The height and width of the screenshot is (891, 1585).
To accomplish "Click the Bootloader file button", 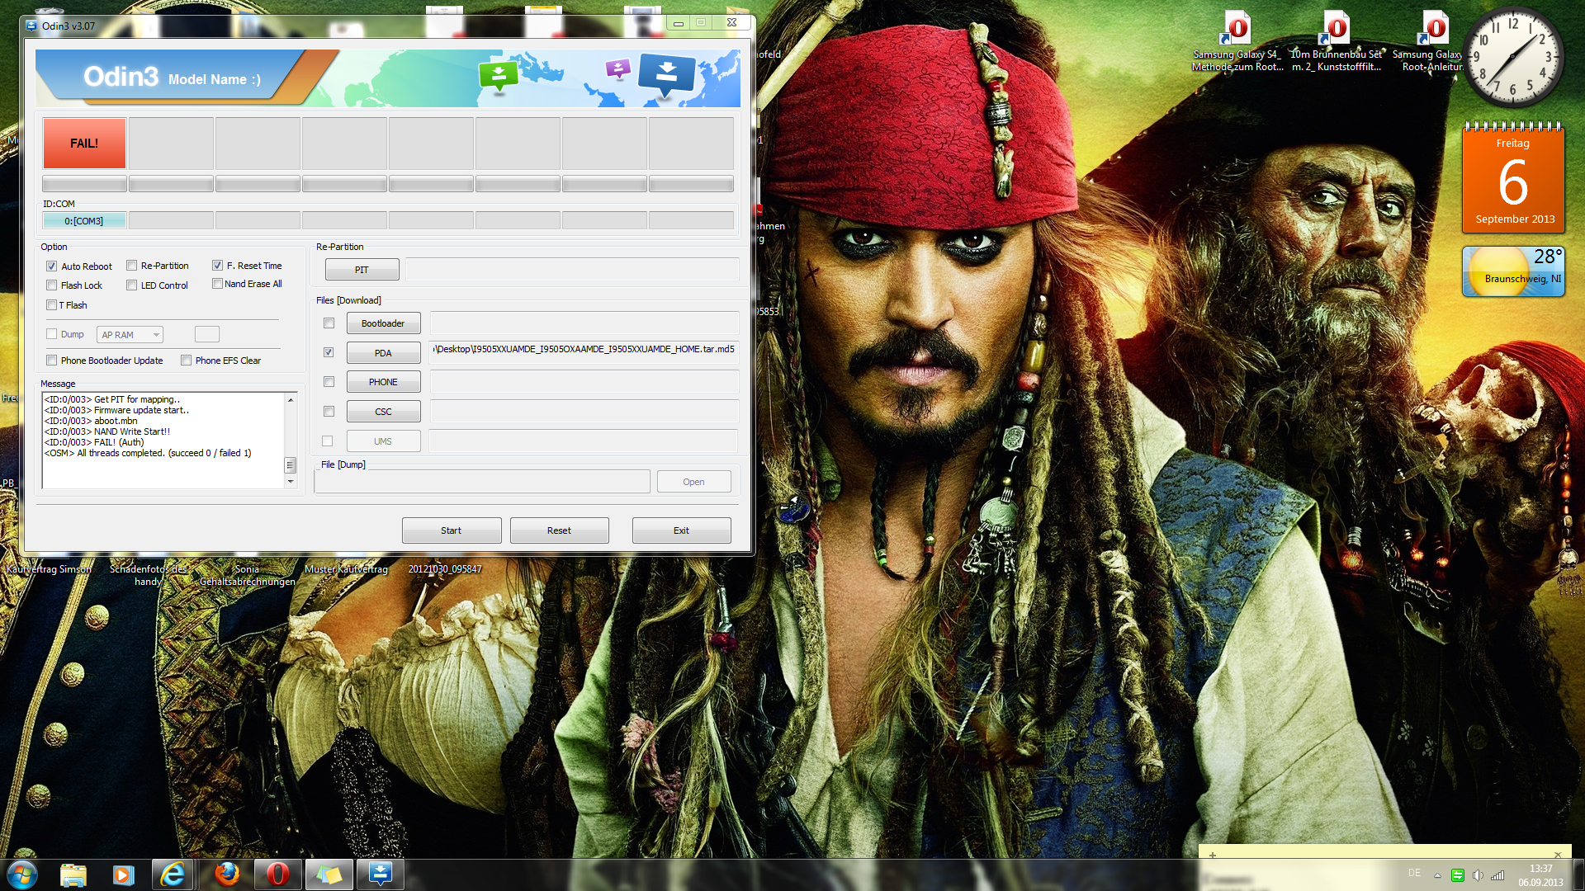I will 383,323.
